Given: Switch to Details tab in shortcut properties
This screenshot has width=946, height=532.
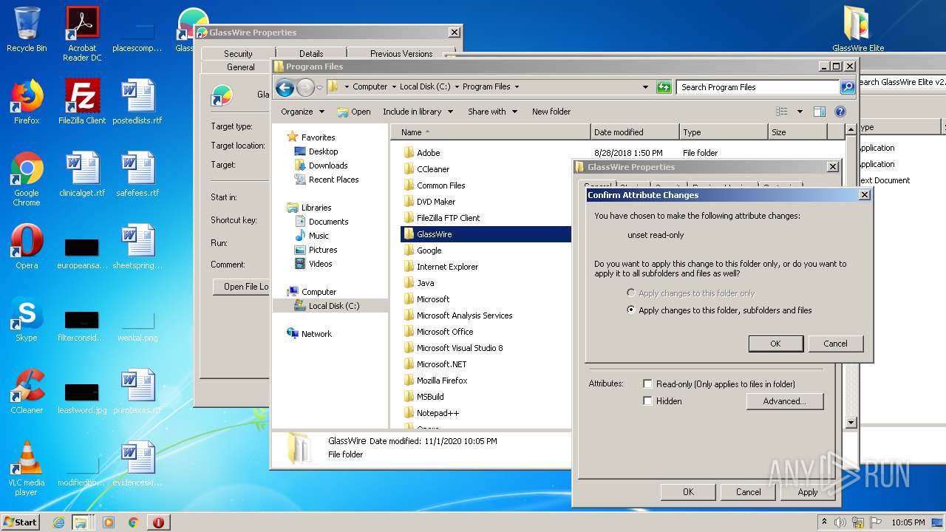Looking at the screenshot, I should pyautogui.click(x=311, y=54).
